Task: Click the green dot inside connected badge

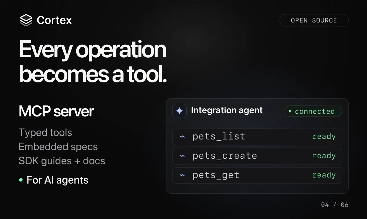Action: [x=290, y=111]
